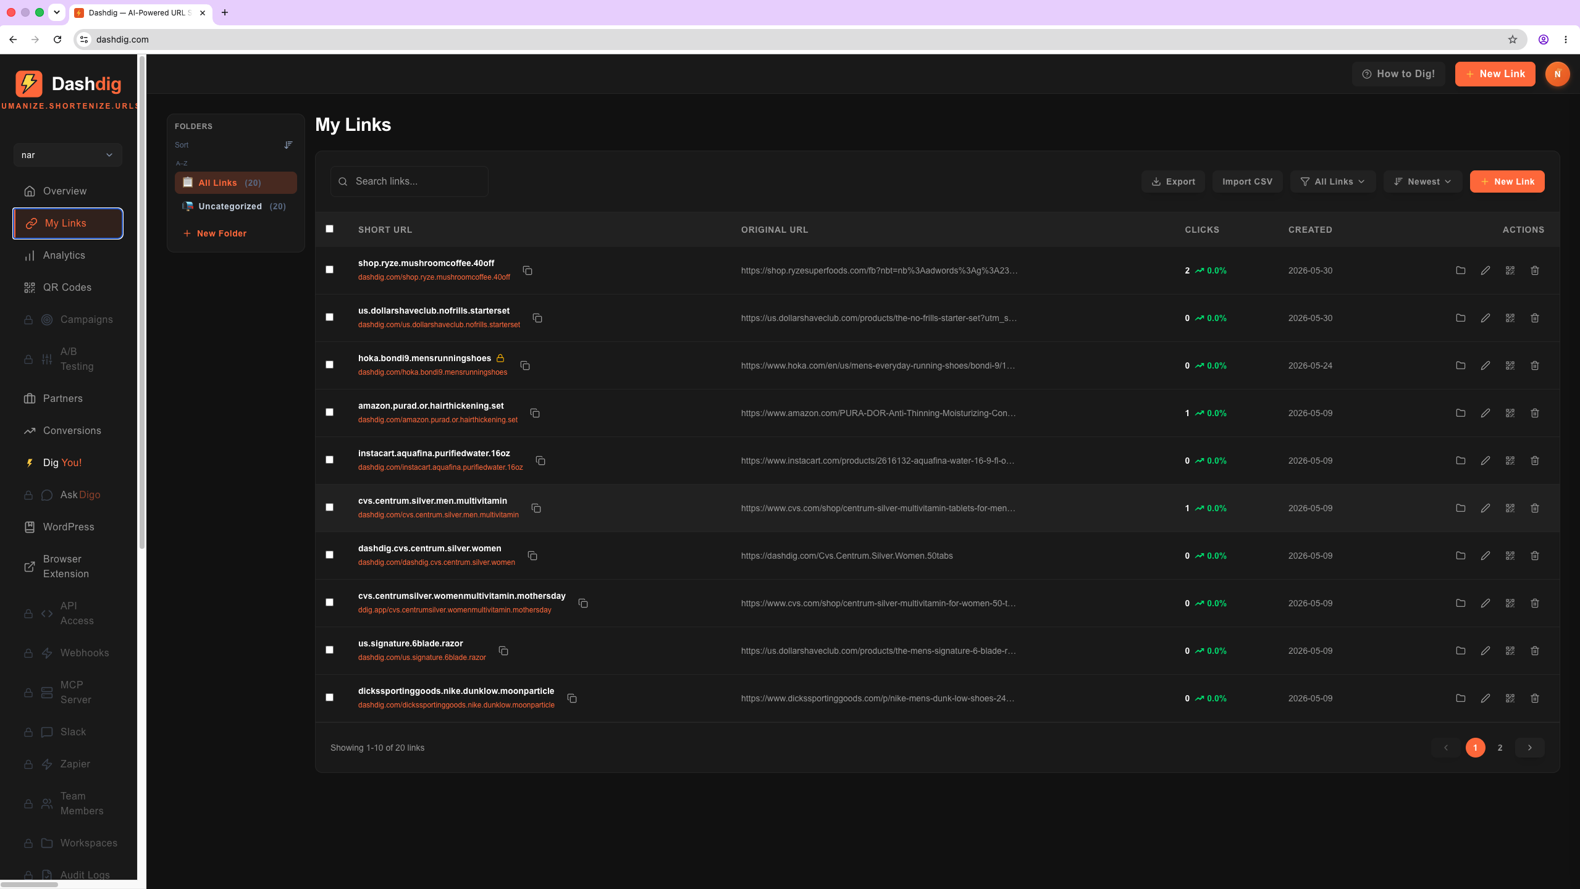Screen dimensions: 1580x889
Task: Go to Overview in the sidebar
Action: pos(68,191)
